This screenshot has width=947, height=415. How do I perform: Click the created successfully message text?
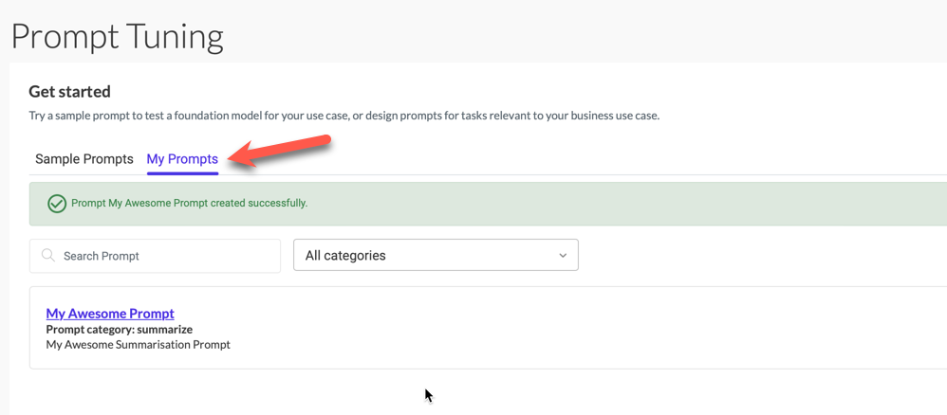(190, 204)
